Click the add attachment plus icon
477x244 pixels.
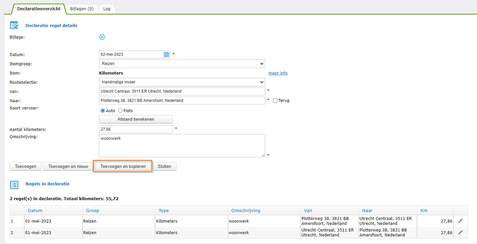click(x=102, y=37)
